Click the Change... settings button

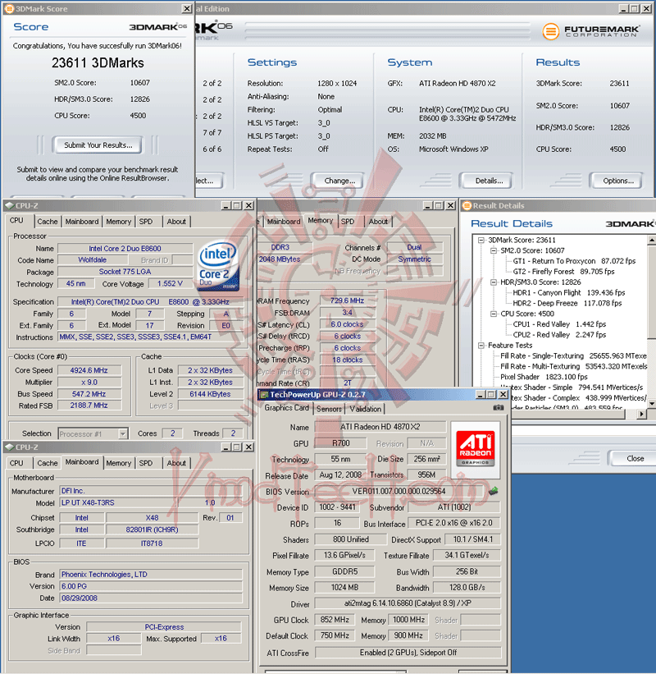(339, 181)
